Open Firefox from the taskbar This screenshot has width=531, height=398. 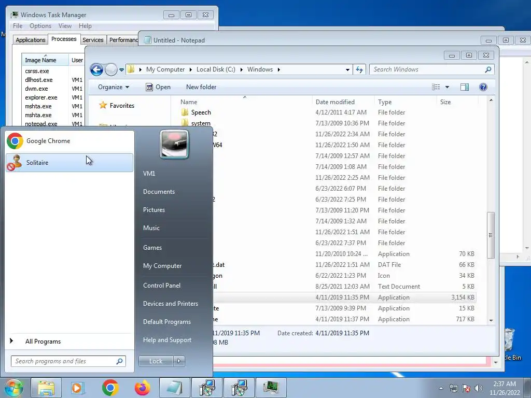click(x=142, y=388)
